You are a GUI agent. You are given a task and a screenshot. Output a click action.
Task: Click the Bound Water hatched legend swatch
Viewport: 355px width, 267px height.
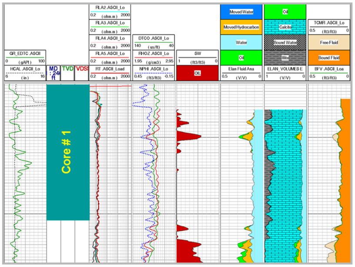(x=285, y=43)
